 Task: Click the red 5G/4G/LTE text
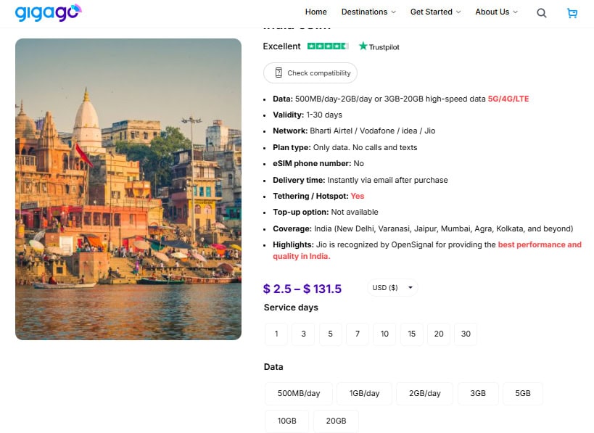[508, 99]
